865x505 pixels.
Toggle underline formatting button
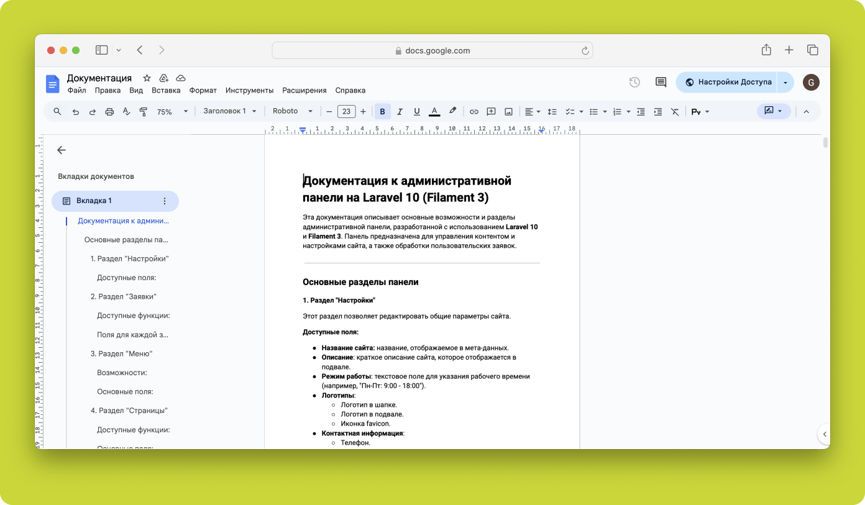tap(417, 112)
